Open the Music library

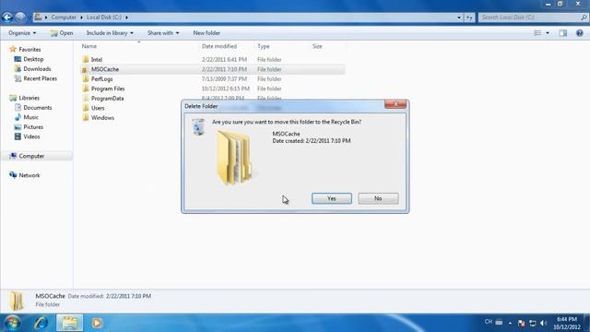pos(30,117)
